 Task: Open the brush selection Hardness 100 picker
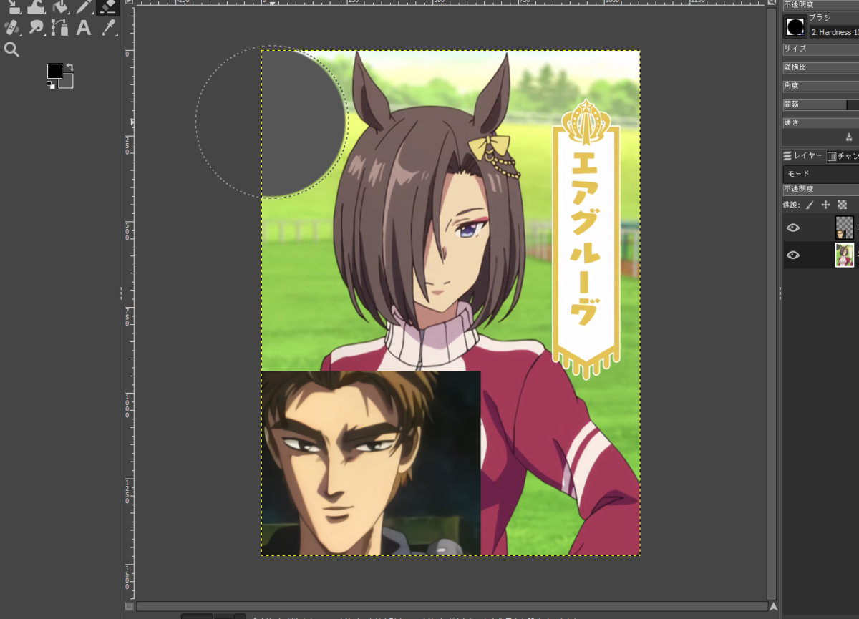pyautogui.click(x=795, y=26)
